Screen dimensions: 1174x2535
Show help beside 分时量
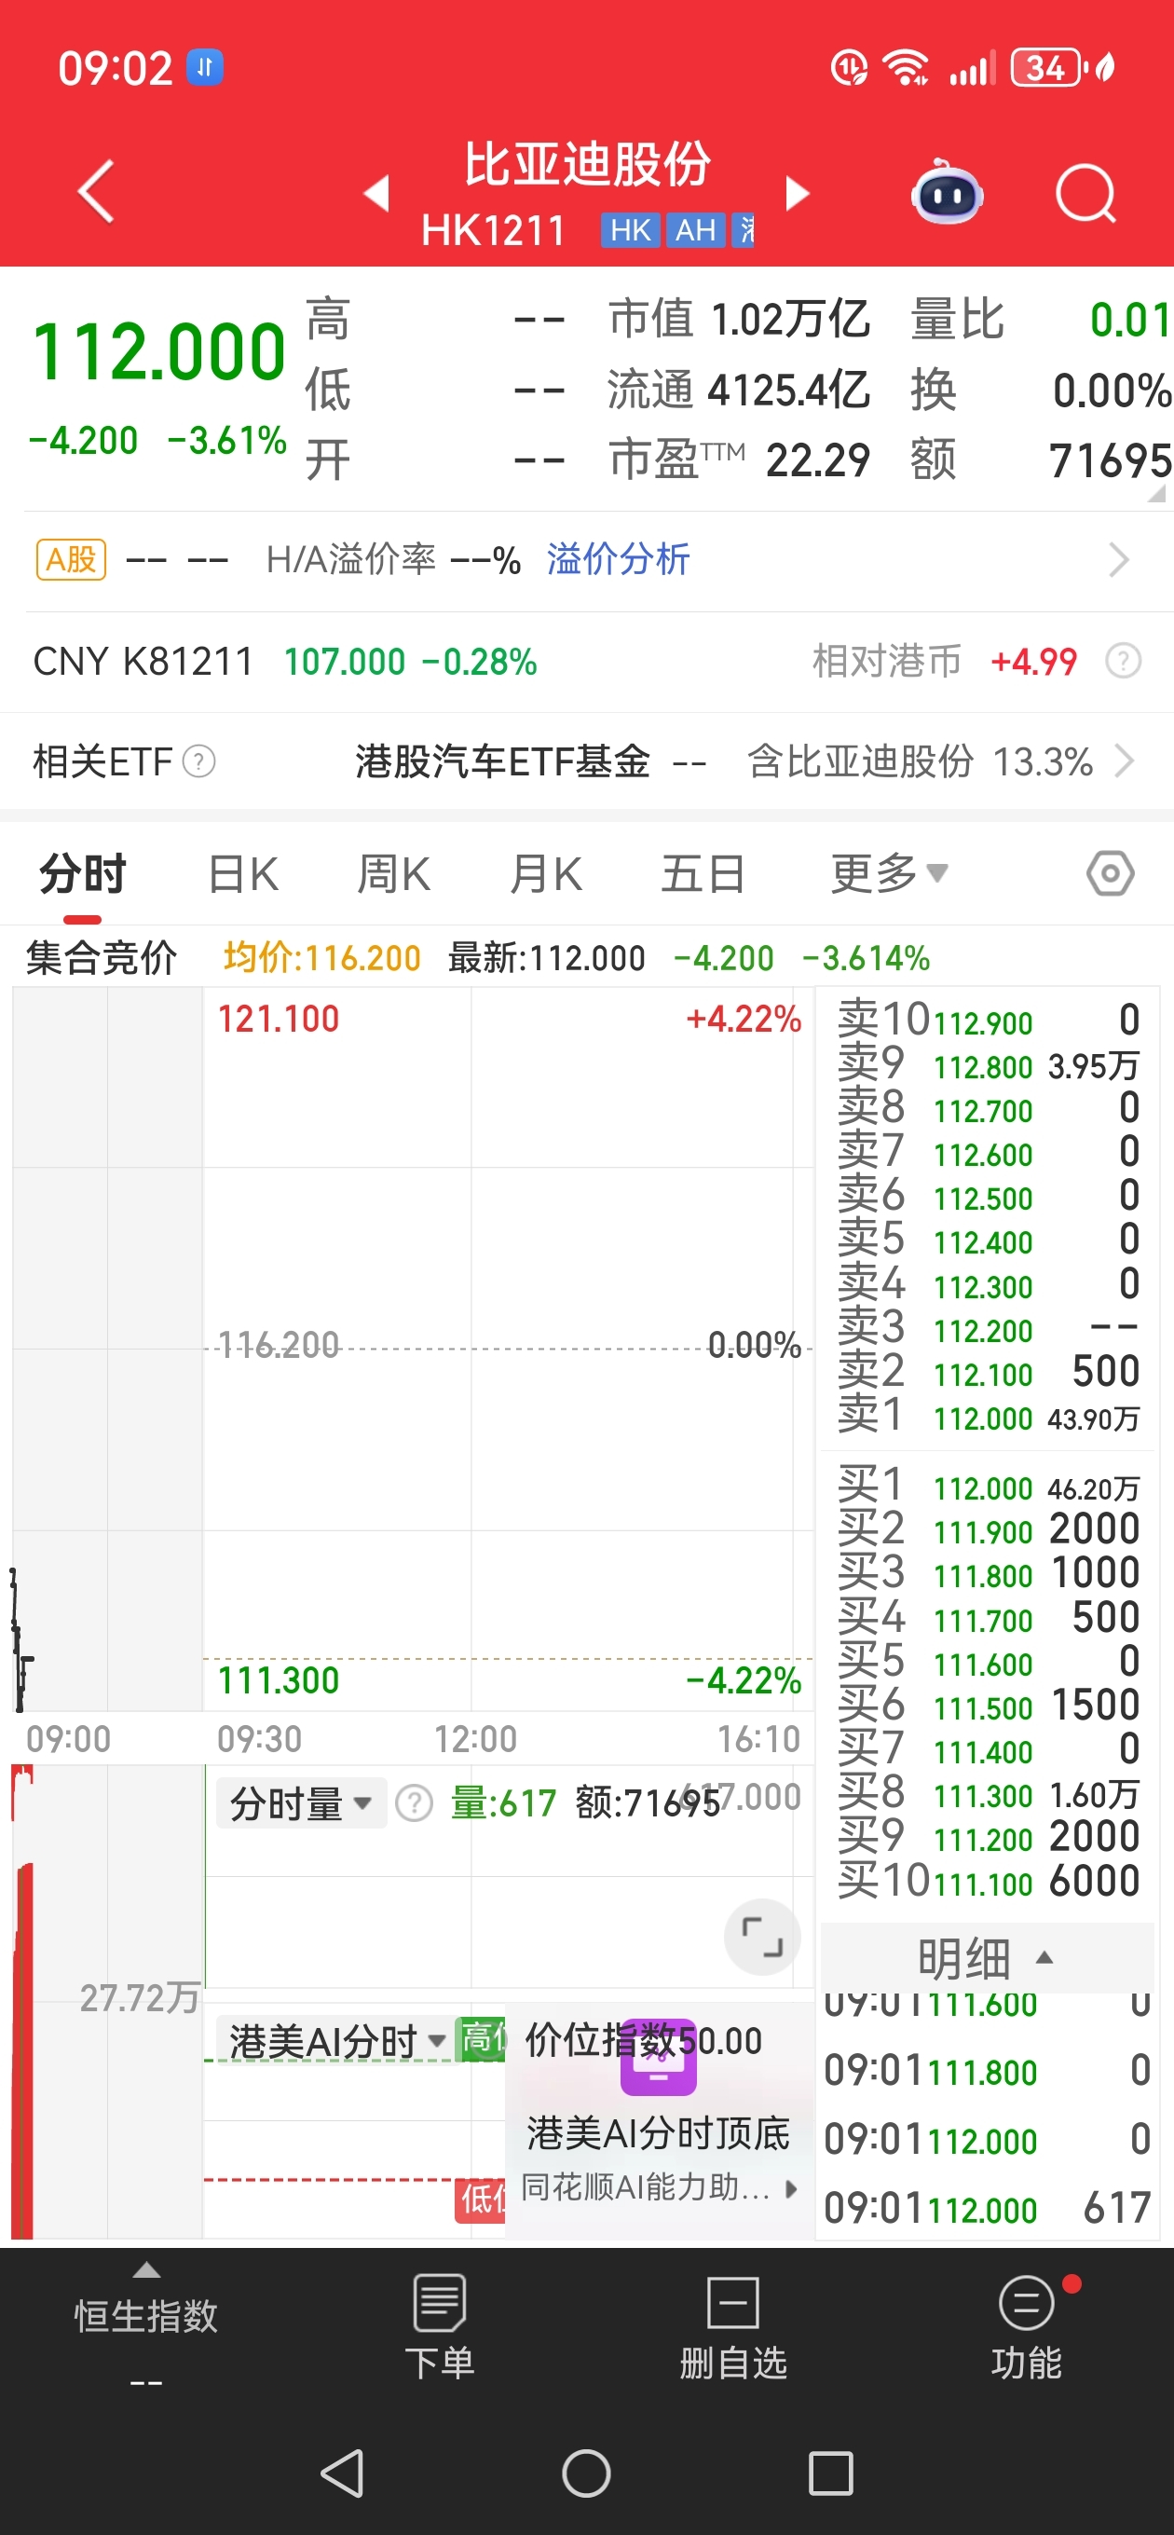(415, 1803)
